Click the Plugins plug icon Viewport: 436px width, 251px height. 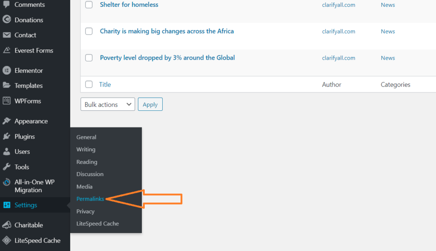coord(6,136)
